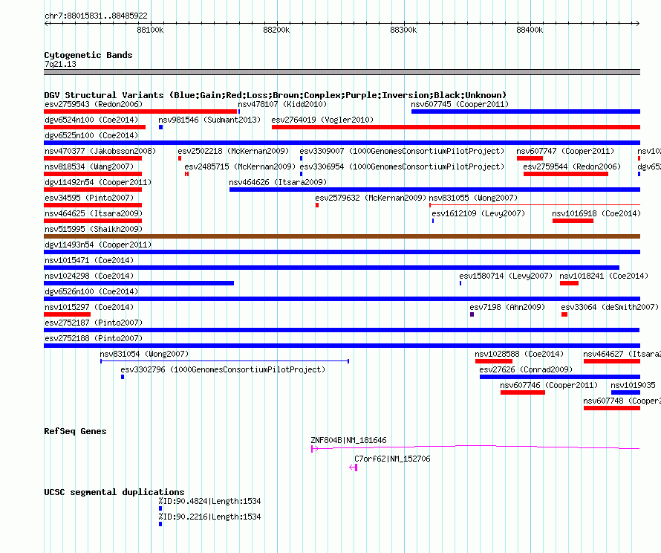Image resolution: width=661 pixels, height=553 pixels.
Task: Select nsv831054 (Wong2007) label
Action: (x=144, y=354)
